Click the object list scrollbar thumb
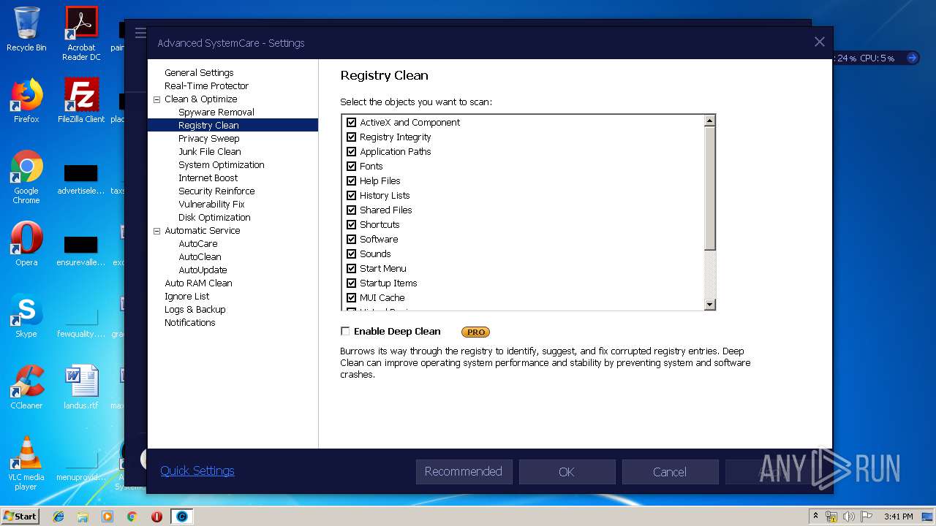Screen dimensions: 936x526 [x=709, y=188]
